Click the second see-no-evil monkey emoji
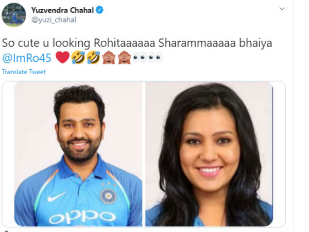 point(124,57)
